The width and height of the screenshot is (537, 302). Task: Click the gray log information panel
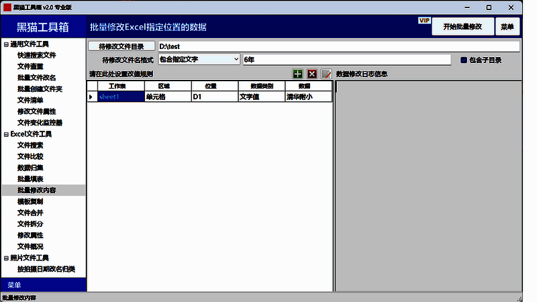(x=428, y=187)
